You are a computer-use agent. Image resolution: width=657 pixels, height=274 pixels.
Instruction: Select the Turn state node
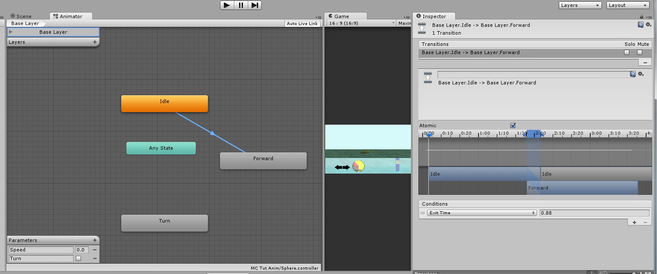tap(165, 223)
